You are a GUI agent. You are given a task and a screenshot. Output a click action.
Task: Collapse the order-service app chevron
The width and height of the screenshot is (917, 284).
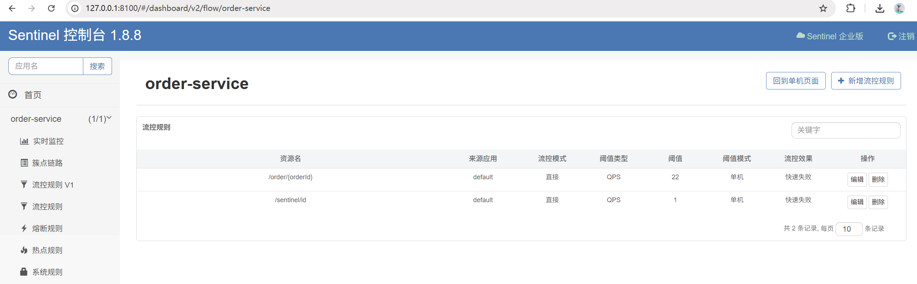coord(109,118)
